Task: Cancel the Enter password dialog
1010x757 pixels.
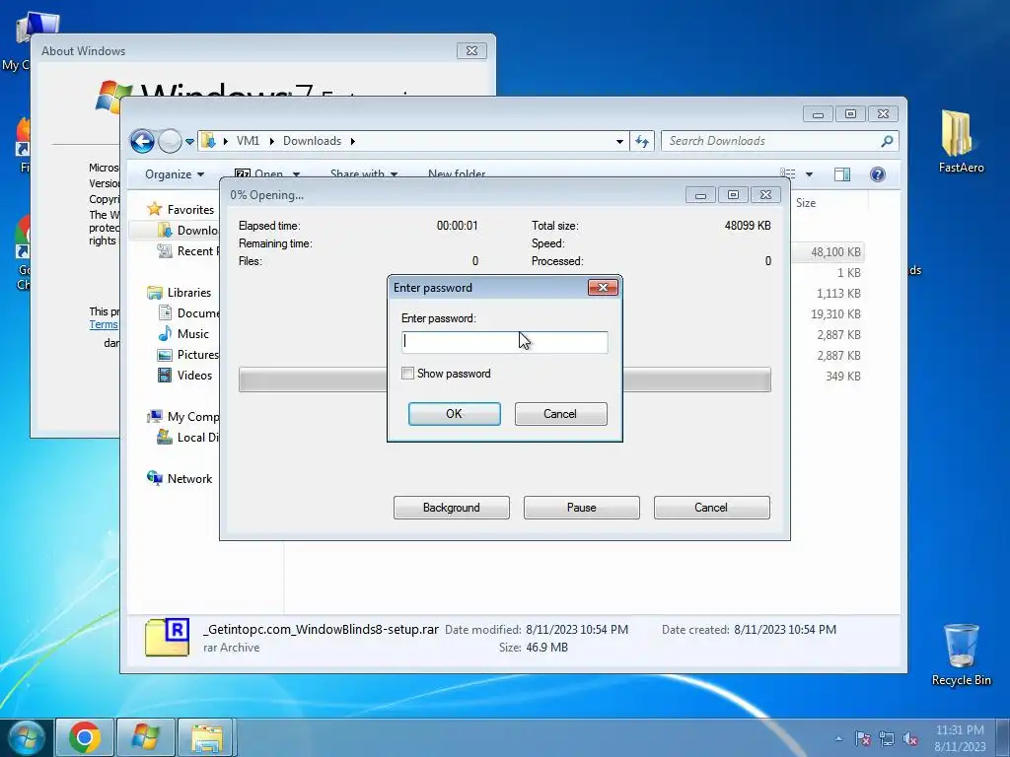Action: tap(560, 414)
